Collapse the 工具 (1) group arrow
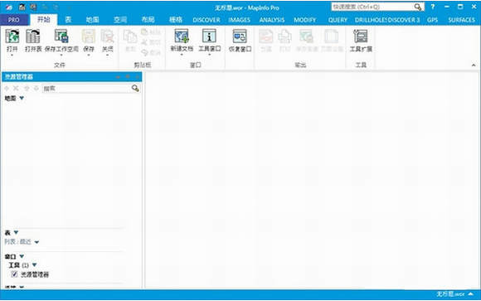 pos(34,265)
